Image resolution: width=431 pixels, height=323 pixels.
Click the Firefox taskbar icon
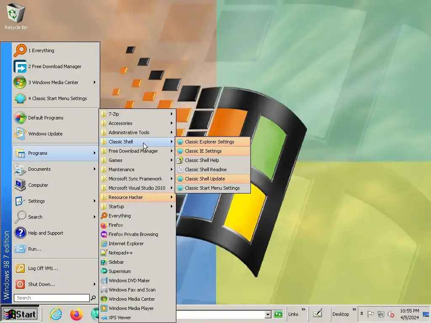point(77,314)
